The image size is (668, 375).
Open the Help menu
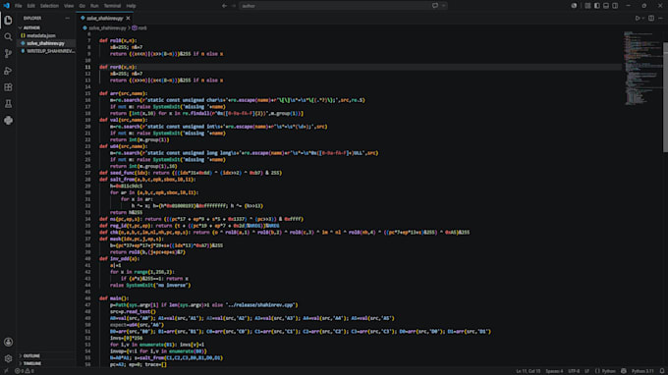point(131,6)
